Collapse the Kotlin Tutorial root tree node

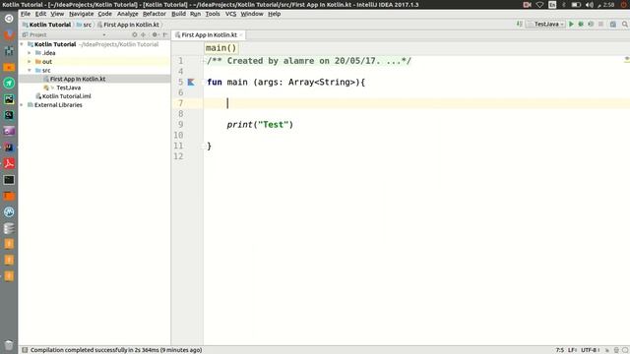(22, 44)
